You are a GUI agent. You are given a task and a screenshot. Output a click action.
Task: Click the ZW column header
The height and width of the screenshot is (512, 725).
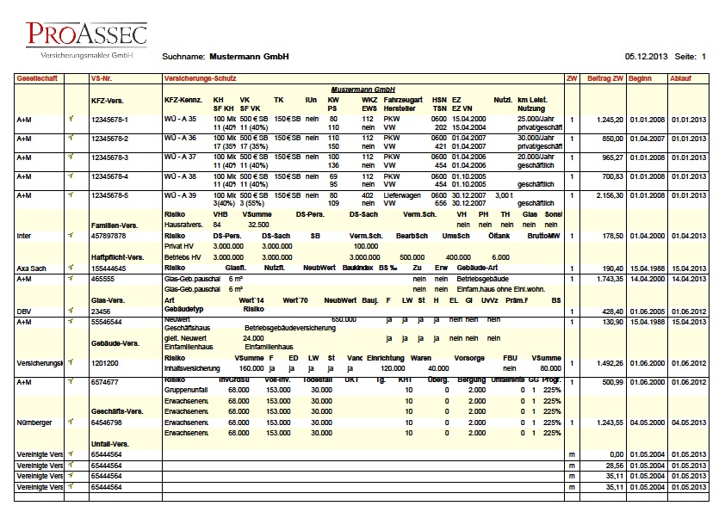[572, 78]
